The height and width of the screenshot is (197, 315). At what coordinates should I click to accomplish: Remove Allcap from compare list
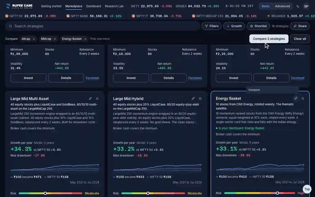(34, 39)
